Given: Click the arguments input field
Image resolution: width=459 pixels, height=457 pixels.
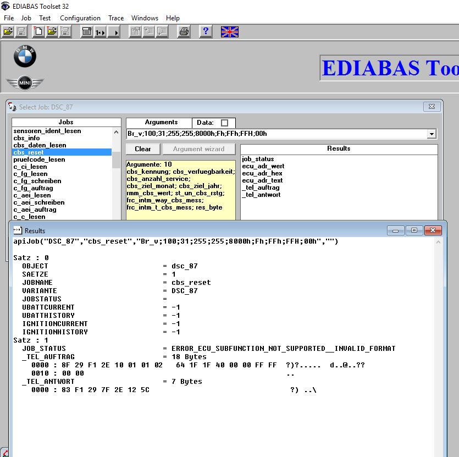Looking at the screenshot, I should click(x=275, y=134).
